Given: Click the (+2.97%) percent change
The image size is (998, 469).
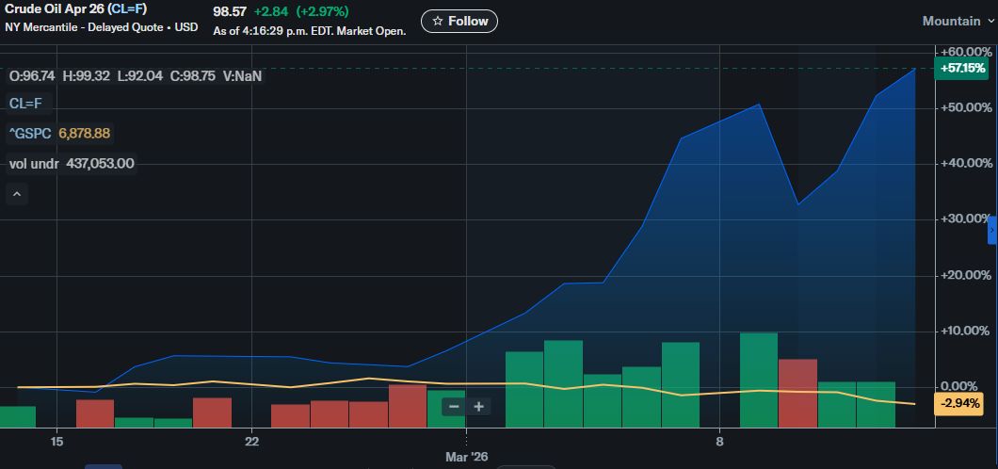Looking at the screenshot, I should (323, 12).
